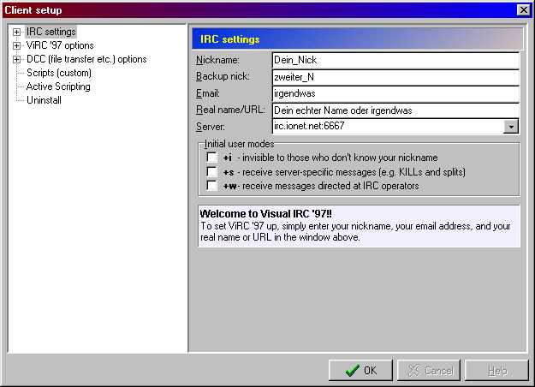This screenshot has height=387, width=535.
Task: Enable the +i invisible user mode
Action: click(211, 157)
